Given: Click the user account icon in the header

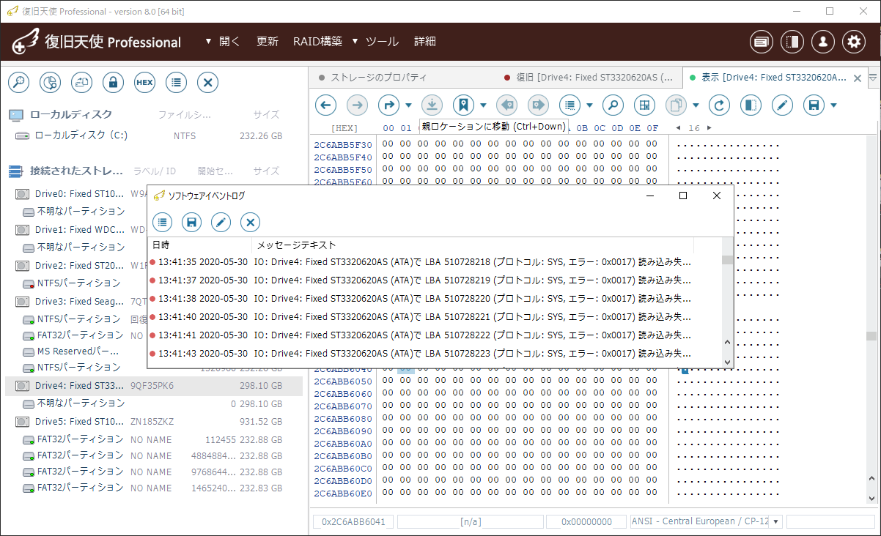Looking at the screenshot, I should pyautogui.click(x=823, y=42).
